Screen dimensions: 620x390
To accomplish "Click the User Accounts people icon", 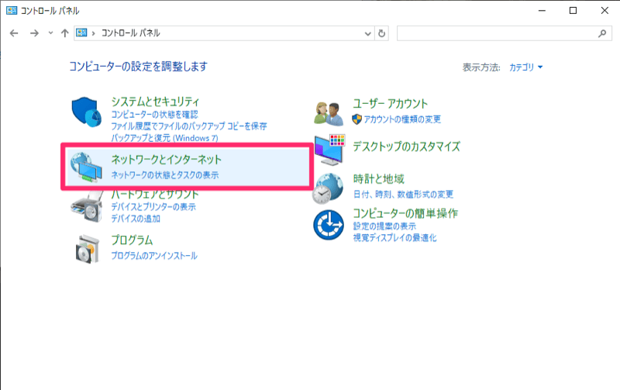I will pos(329,112).
